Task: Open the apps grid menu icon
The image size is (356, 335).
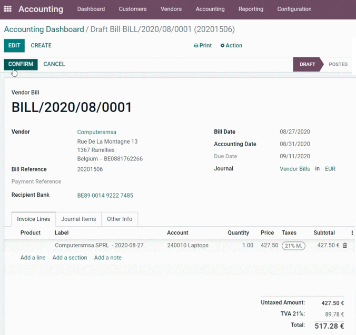Action: coord(7,9)
